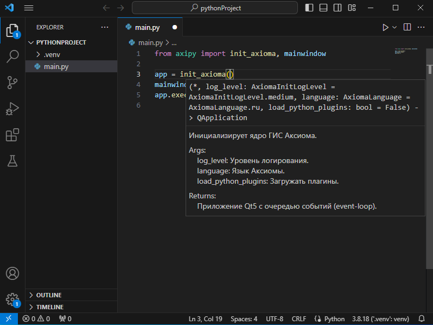The height and width of the screenshot is (325, 433).
Task: Click the Accounts icon
Action: [12, 273]
